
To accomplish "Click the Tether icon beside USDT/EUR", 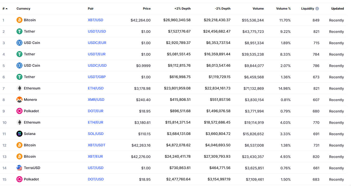I will click(19, 54).
